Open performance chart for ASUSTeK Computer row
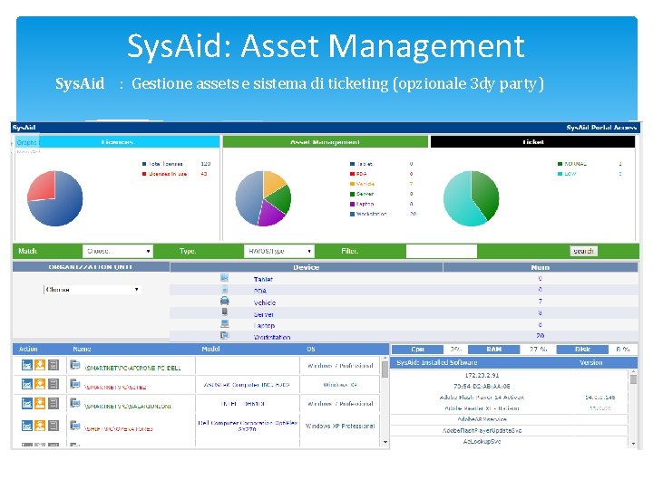Viewport: 653px width, 489px height. (26, 384)
